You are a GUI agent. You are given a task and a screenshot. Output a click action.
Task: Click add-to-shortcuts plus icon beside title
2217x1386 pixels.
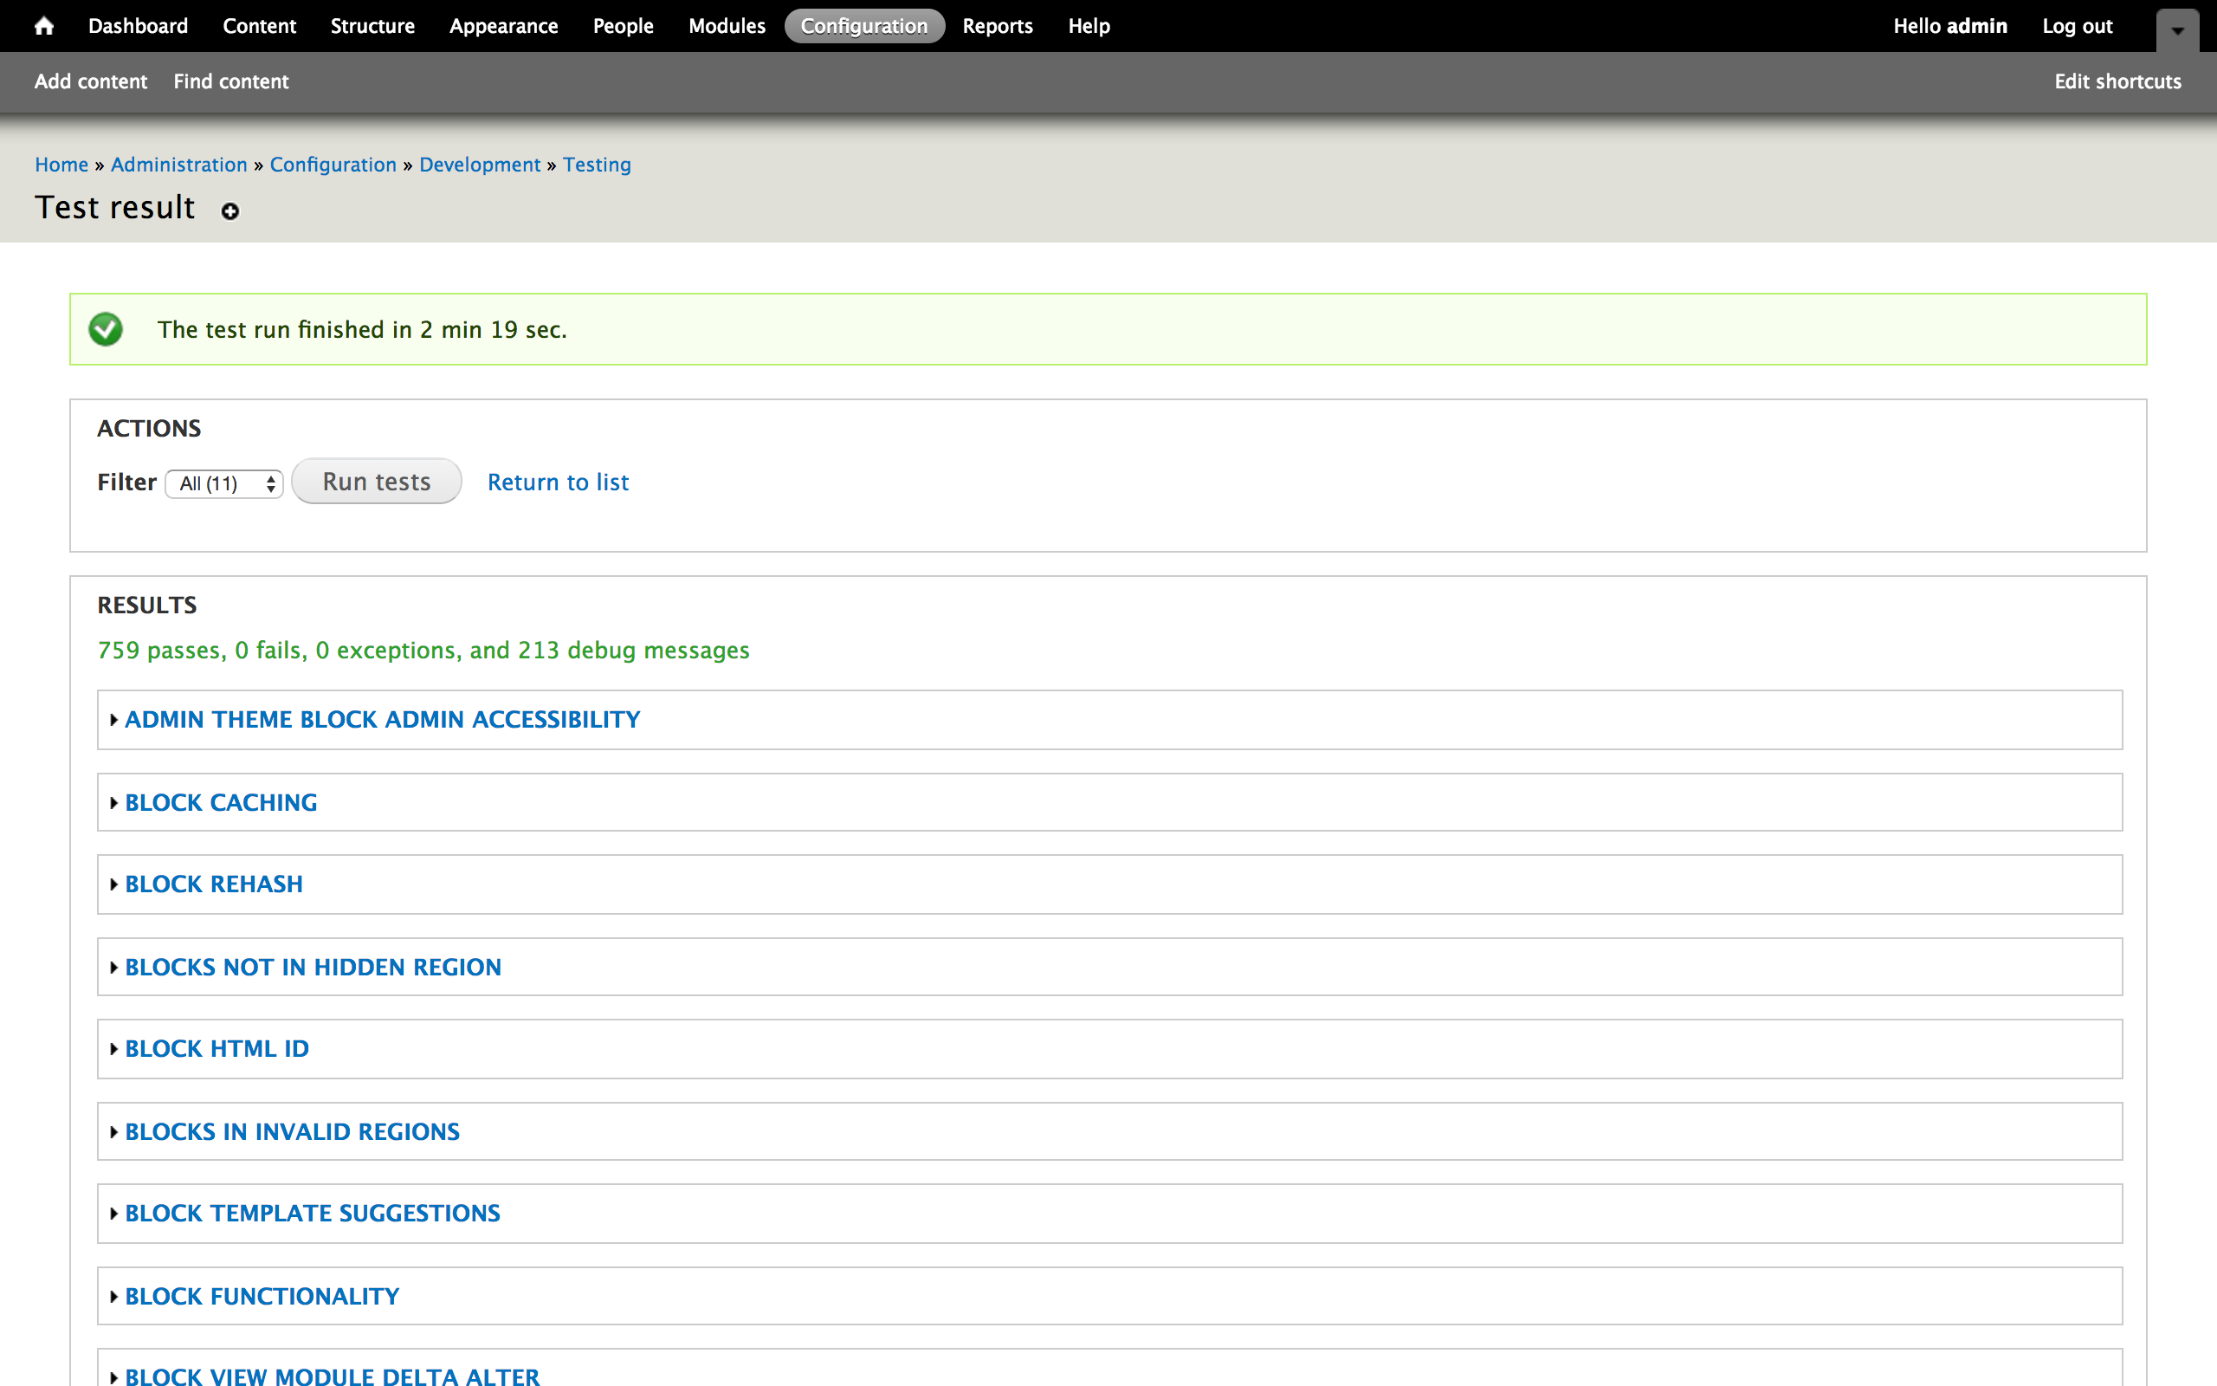[230, 211]
